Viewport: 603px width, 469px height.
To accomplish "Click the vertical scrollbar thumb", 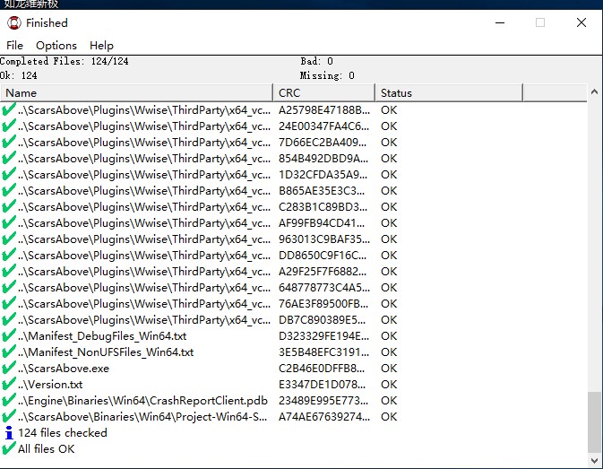I will coord(594,422).
